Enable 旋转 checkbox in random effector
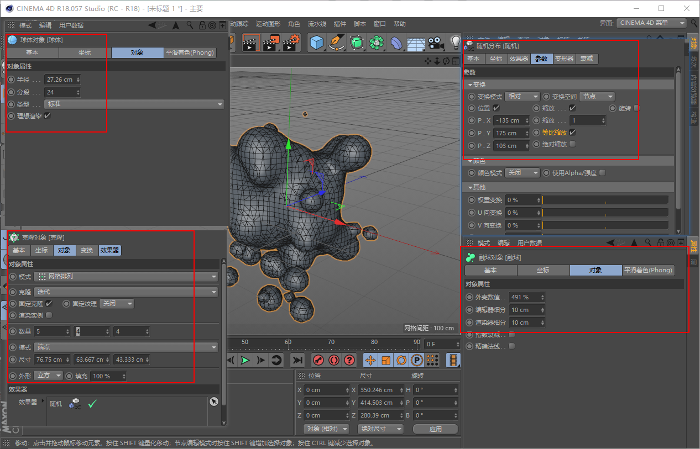Image resolution: width=700 pixels, height=449 pixels. coord(636,108)
